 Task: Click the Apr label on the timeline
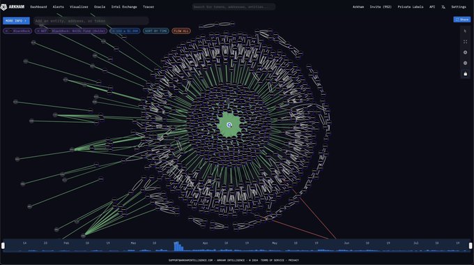coord(205,243)
